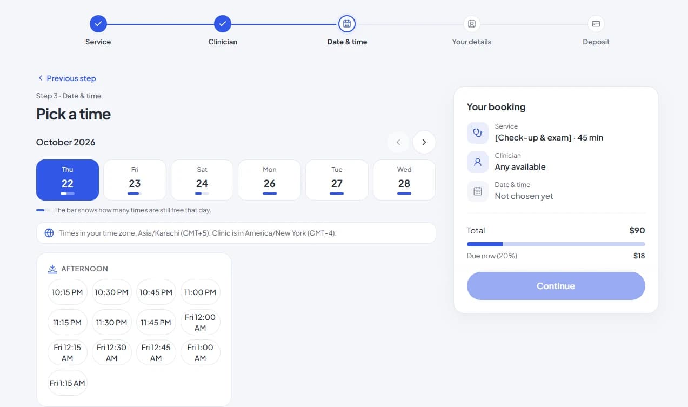The image size is (688, 407).
Task: Click the October 2026 month heading
Action: pyautogui.click(x=66, y=142)
